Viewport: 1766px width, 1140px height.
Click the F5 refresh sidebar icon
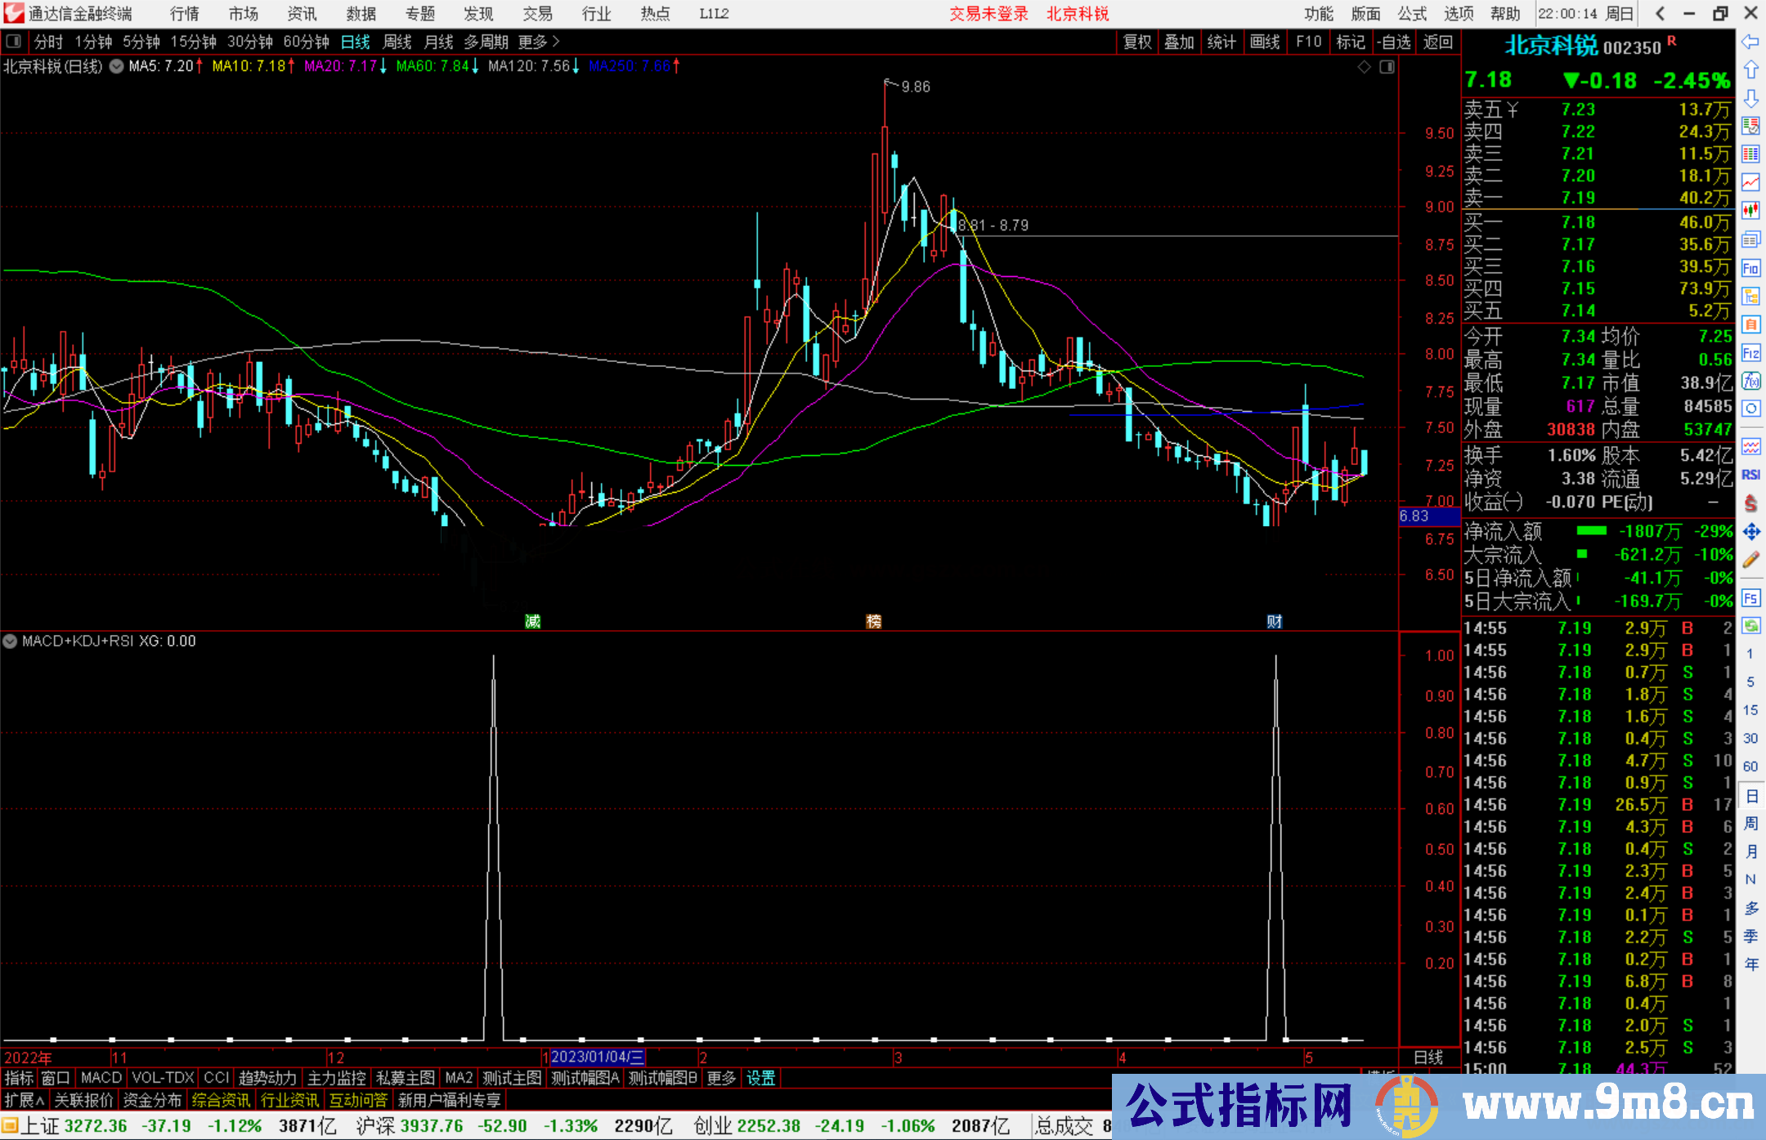1751,597
